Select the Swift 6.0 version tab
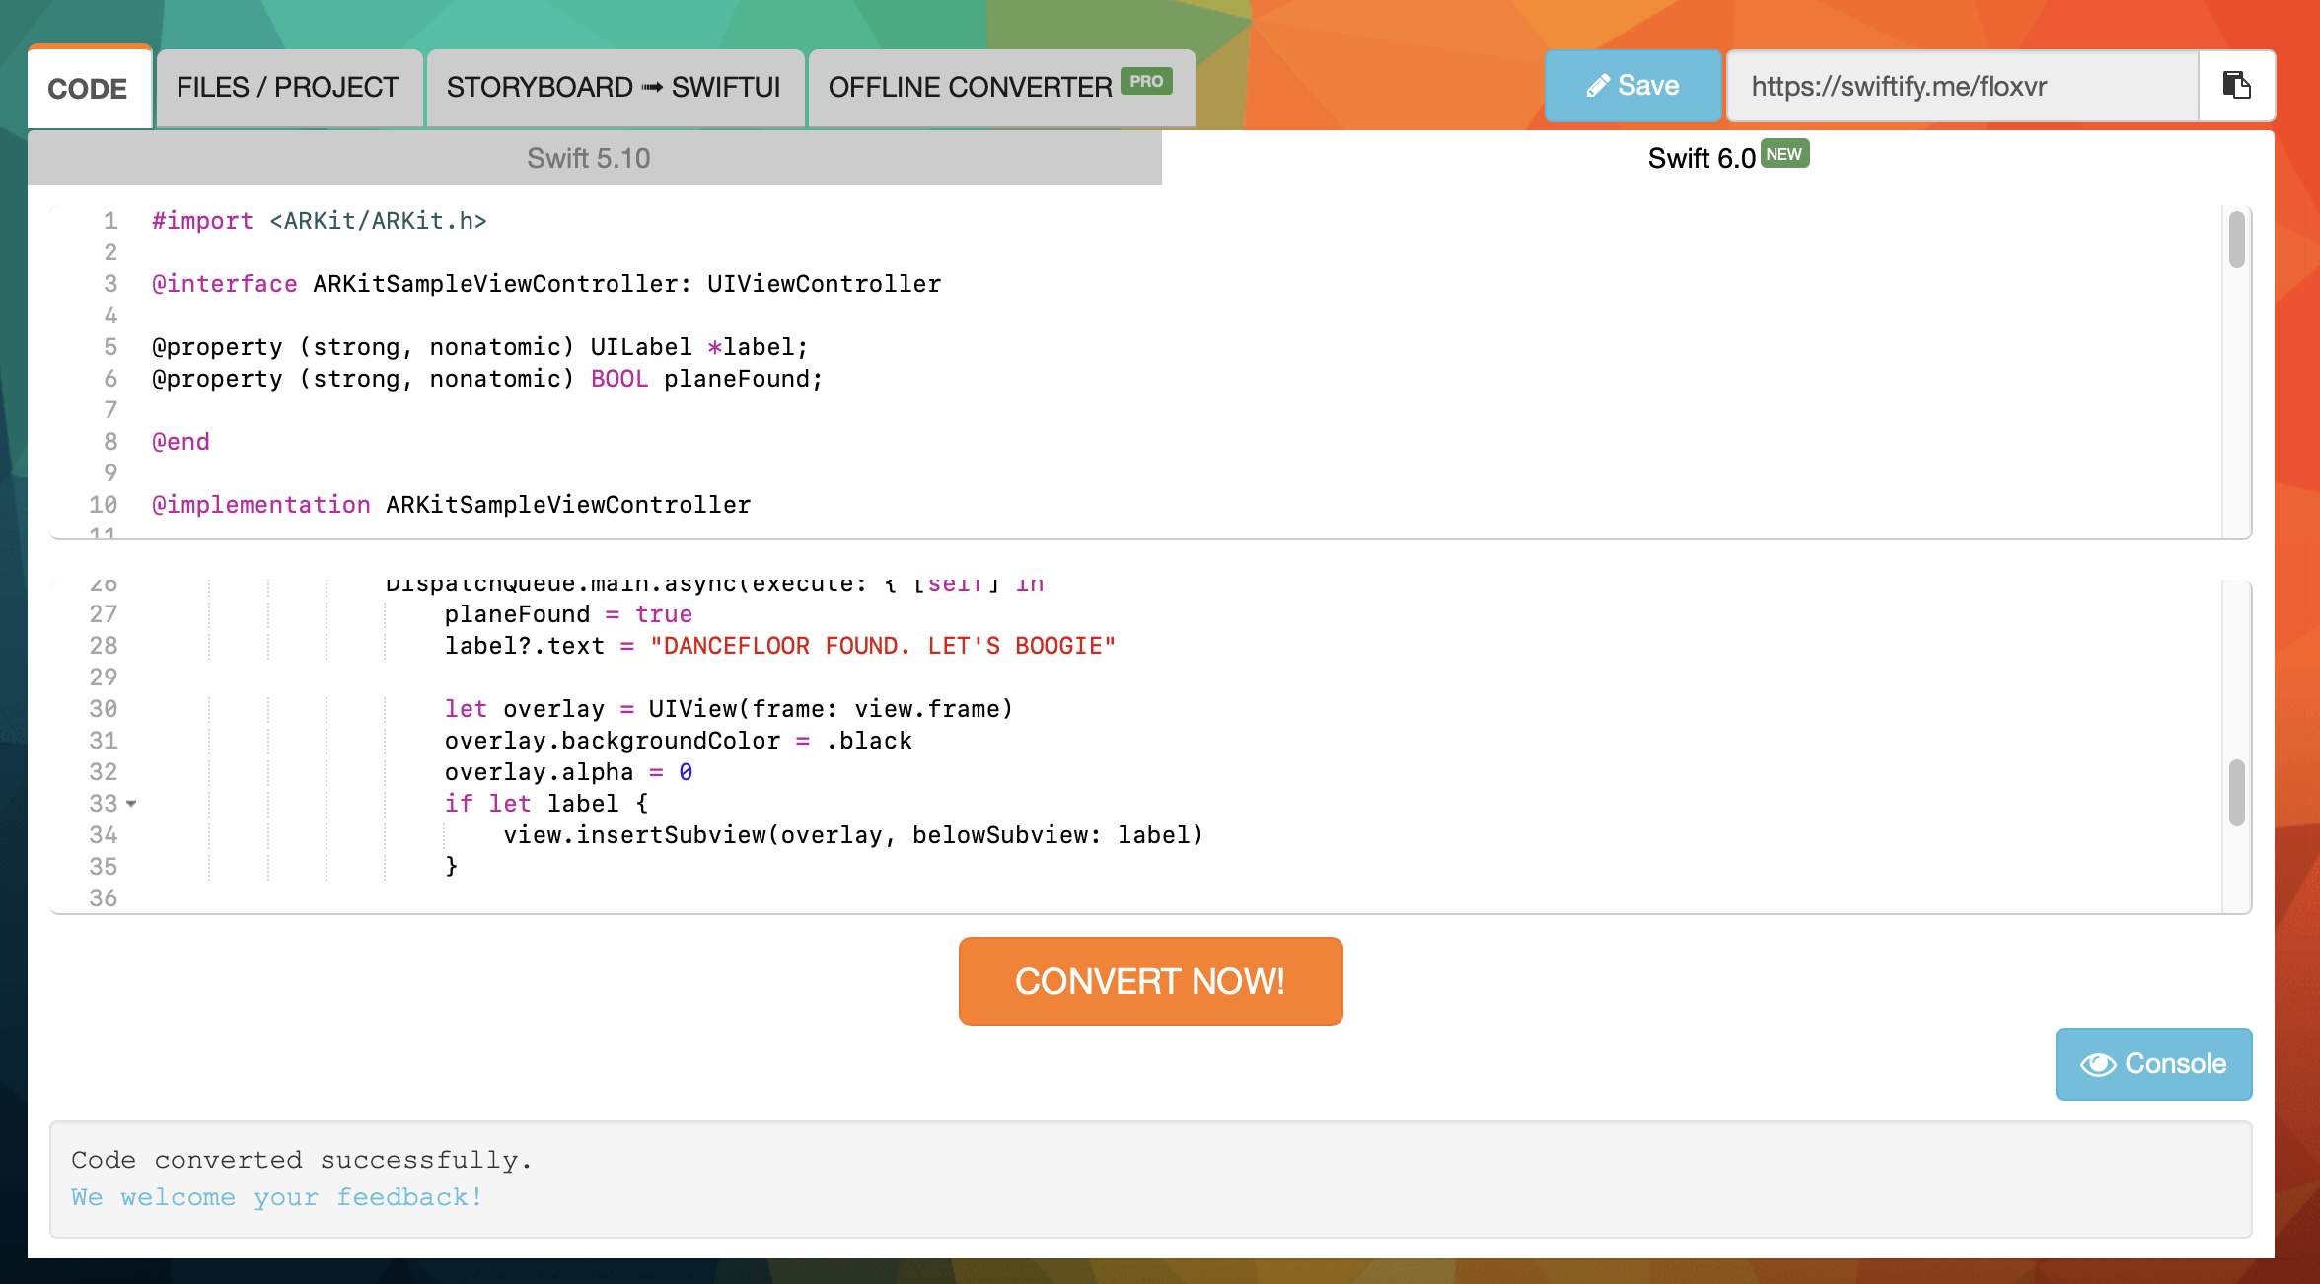Viewport: 2320px width, 1284px height. click(x=1702, y=158)
